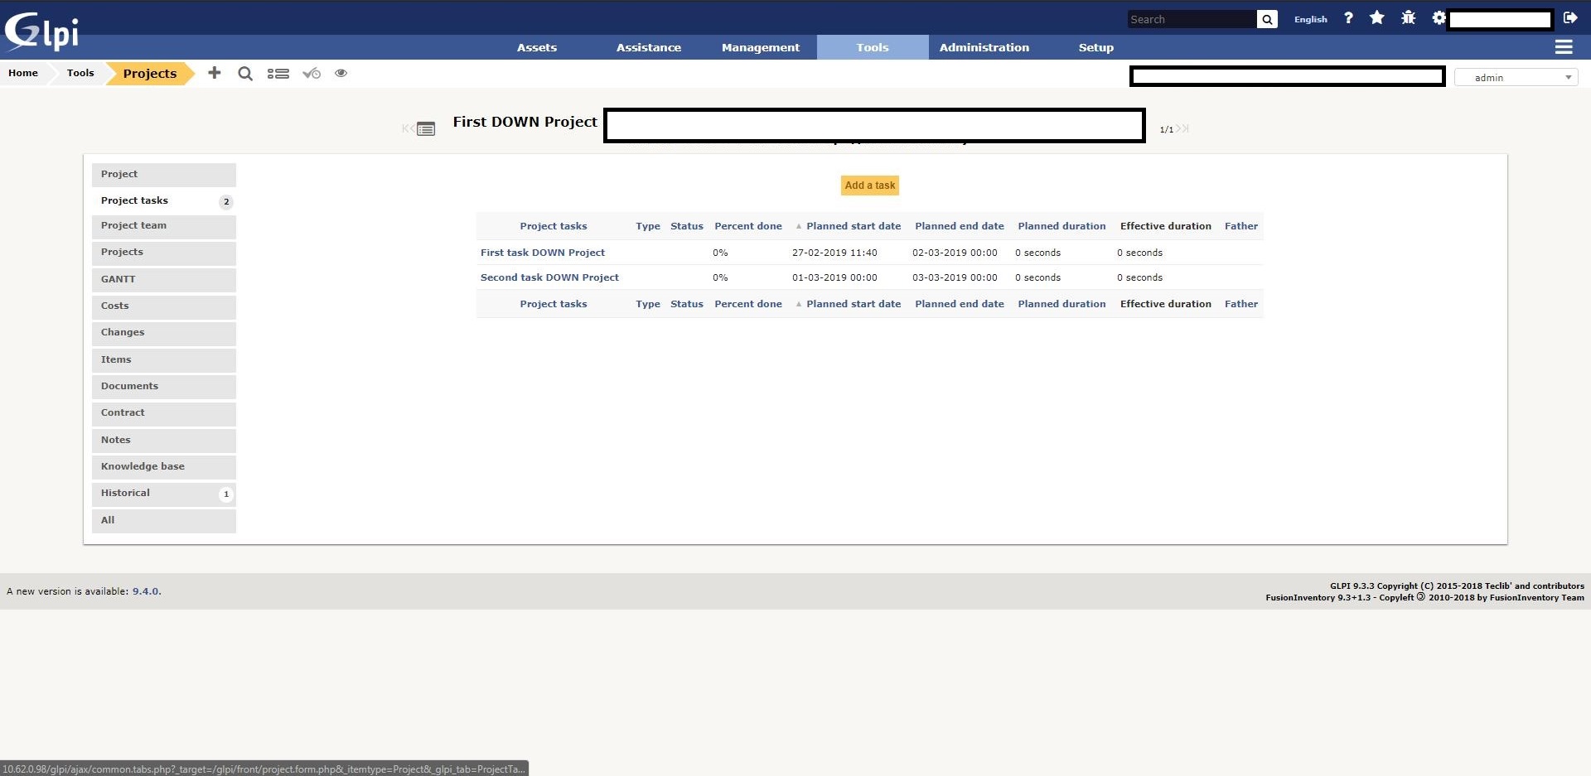Go to Home breadcrumb
The width and height of the screenshot is (1591, 776).
click(x=23, y=73)
